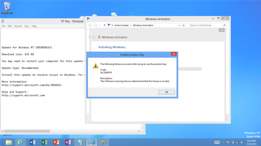This screenshot has height=146, width=261.
Task: Click the activation progress bar
Action: pos(190,69)
